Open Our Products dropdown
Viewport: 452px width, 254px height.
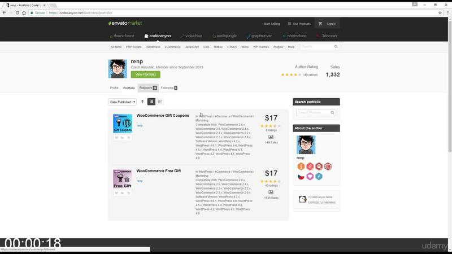point(299,24)
